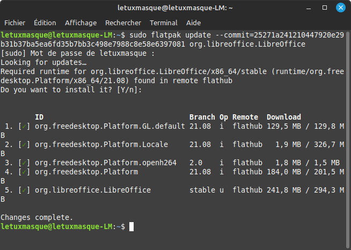Click the line [sudo] Mot de passe de letuxmasque
Viewport: 351px width, 250px height.
[78, 53]
